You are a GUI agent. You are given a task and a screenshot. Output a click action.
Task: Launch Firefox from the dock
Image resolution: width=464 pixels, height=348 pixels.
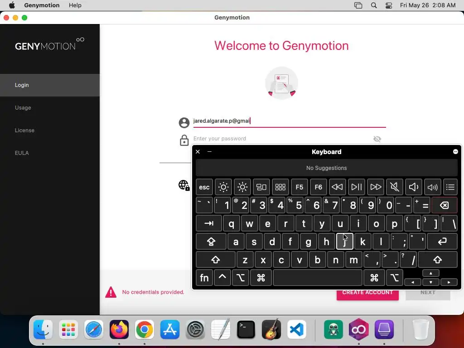click(x=119, y=329)
